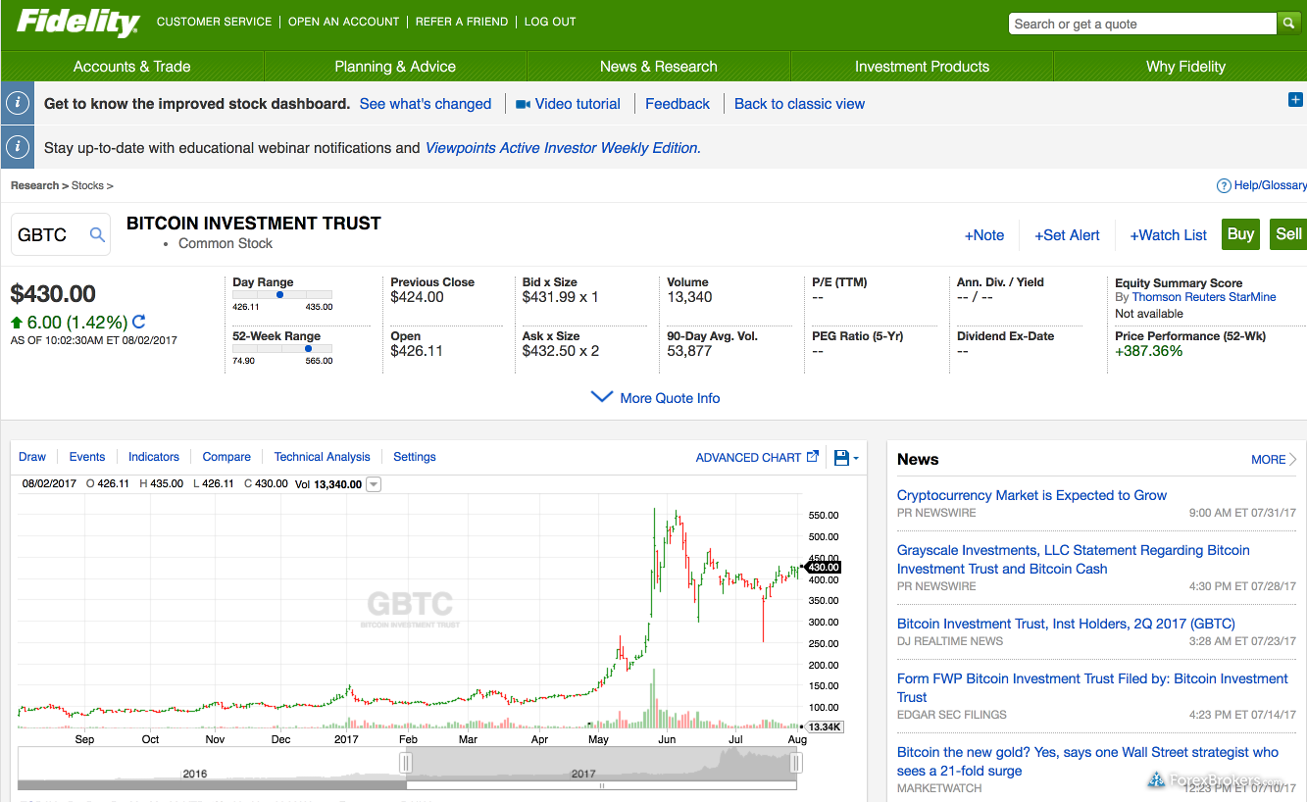Click OPEN AN ACCOUNT link

coord(343,22)
